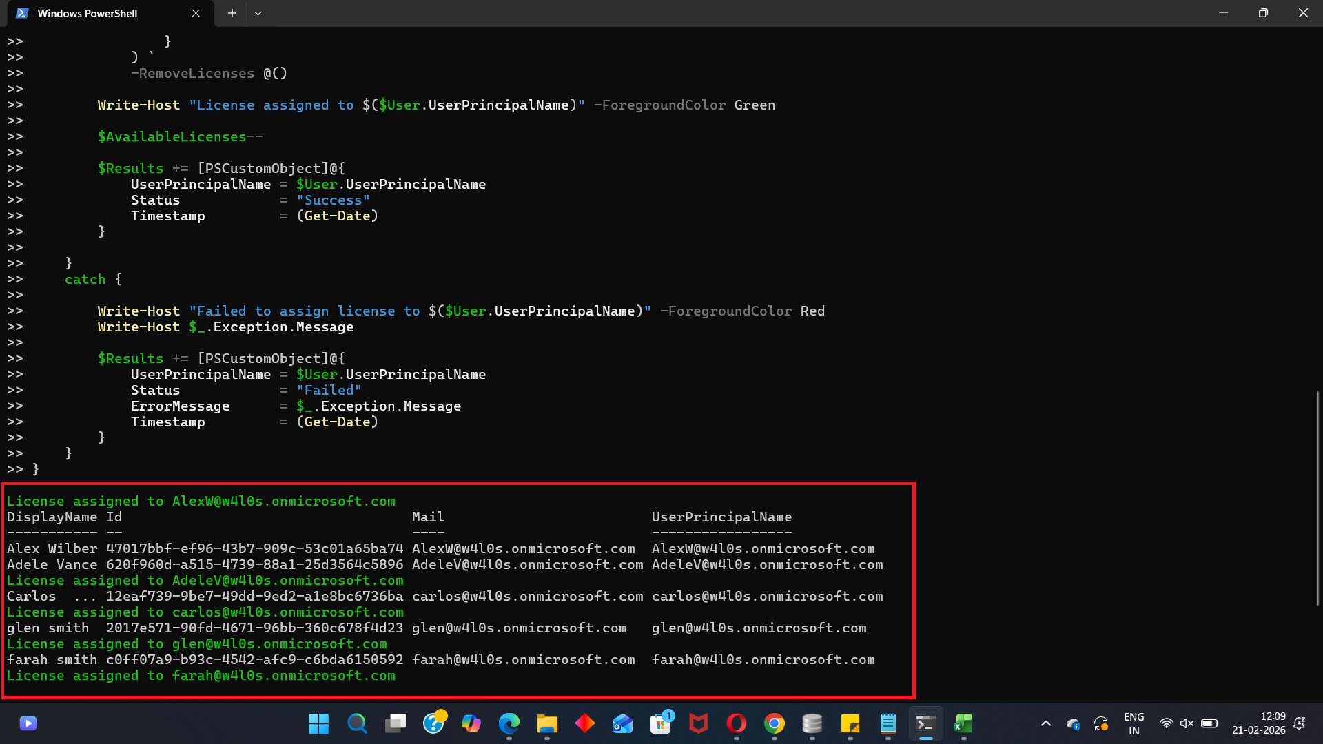
Task: Switch to Excel in the taskbar
Action: (x=963, y=723)
